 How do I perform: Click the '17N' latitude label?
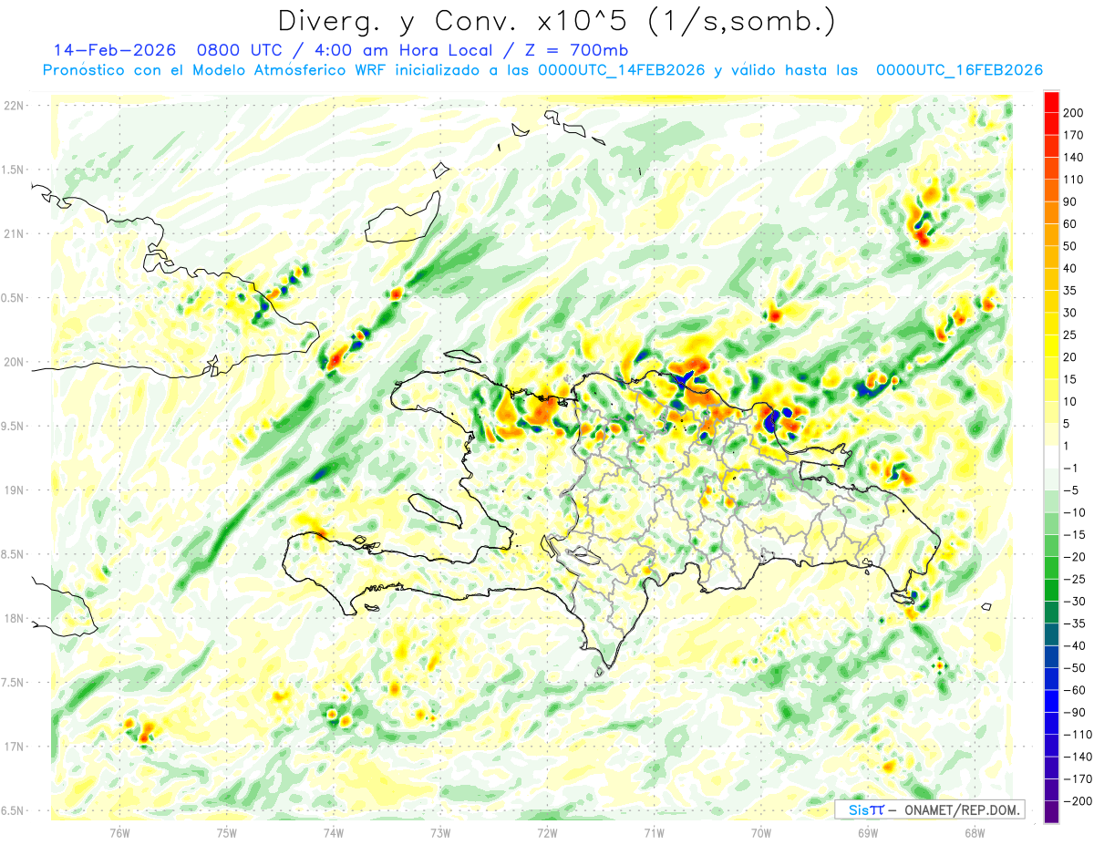(14, 747)
